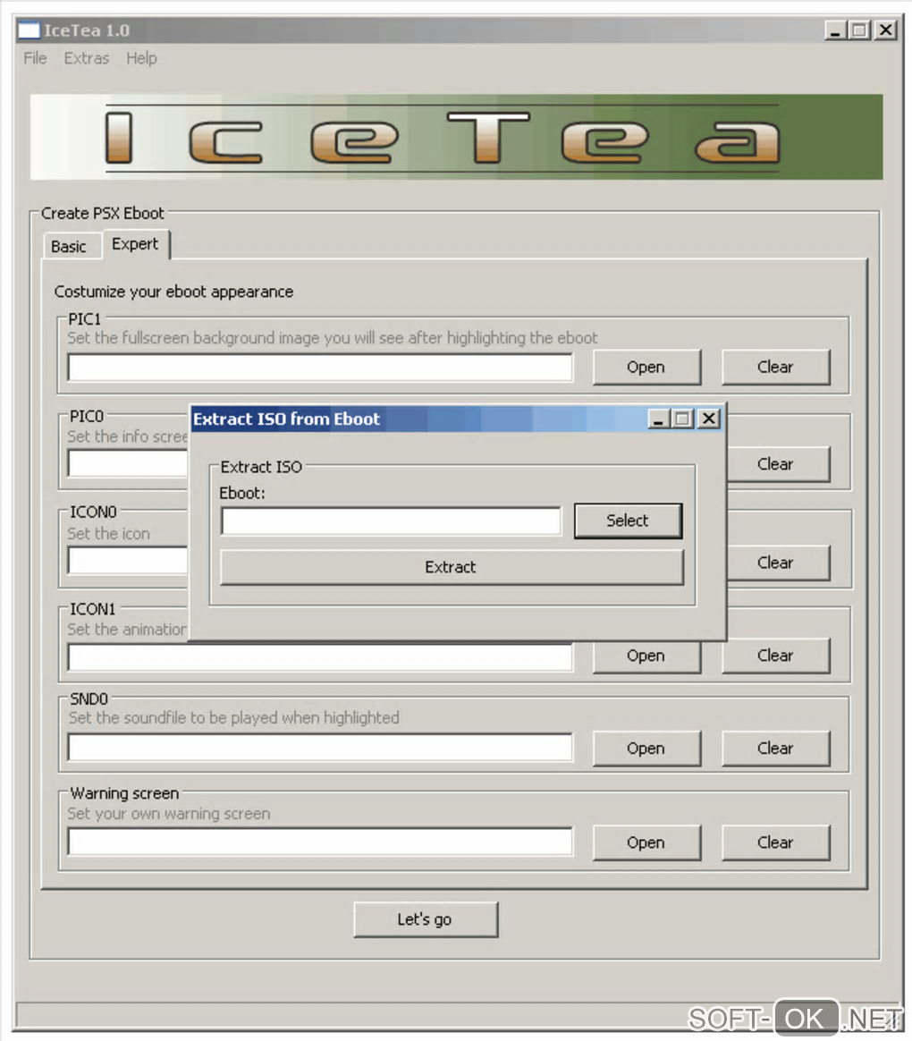Screen dimensions: 912x1041
Task: Click the Warning screen path field
Action: [x=320, y=842]
